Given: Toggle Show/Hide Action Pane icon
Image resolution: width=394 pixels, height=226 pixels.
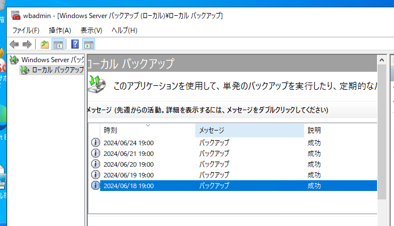Looking at the screenshot, I should [89, 45].
